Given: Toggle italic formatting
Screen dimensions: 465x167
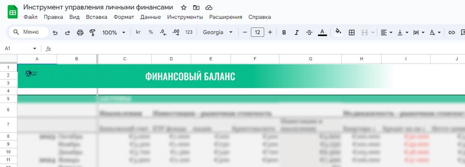Looking at the screenshot, I should click(297, 32).
